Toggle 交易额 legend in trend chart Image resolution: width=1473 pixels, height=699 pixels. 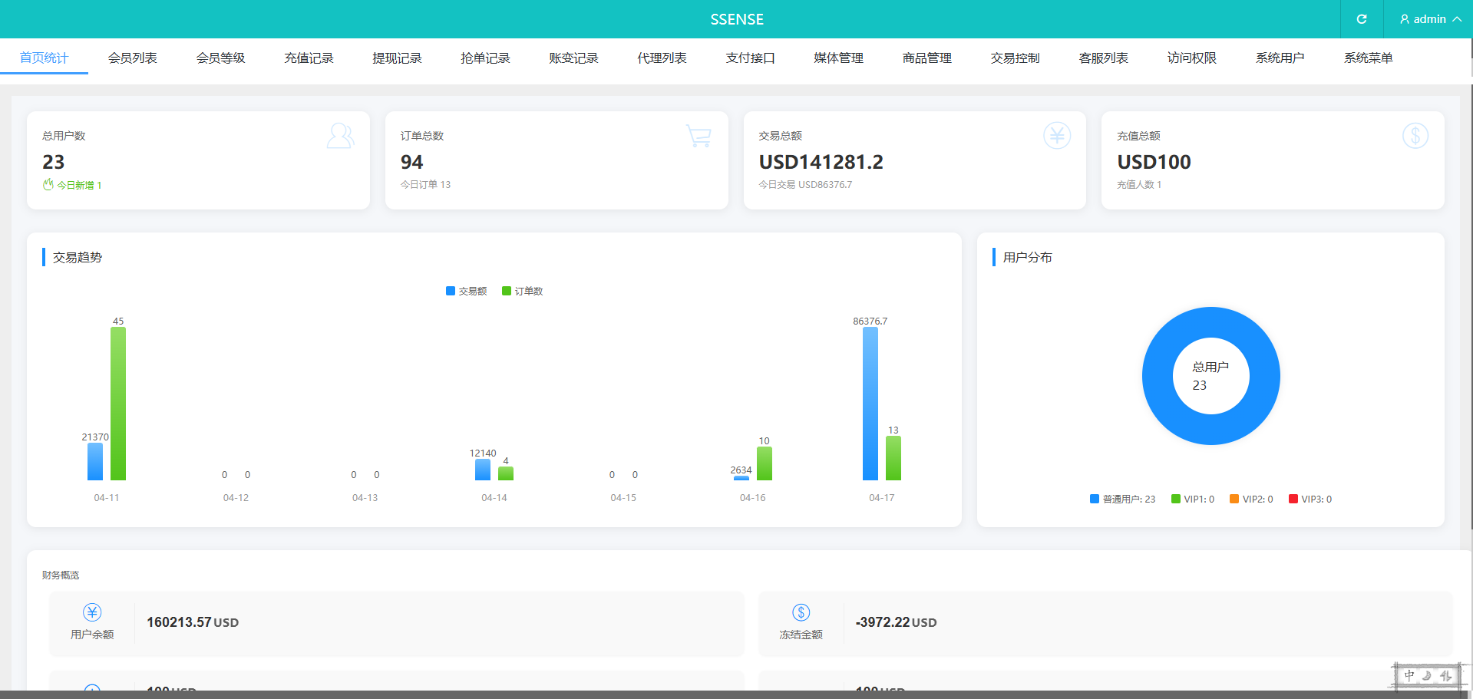pos(467,291)
